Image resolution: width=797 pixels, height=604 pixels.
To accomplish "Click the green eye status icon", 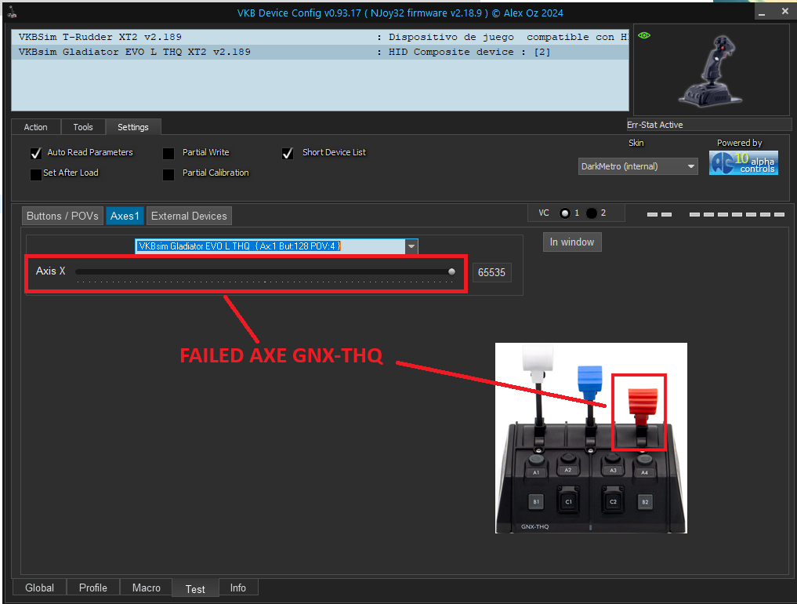I will pos(644,35).
